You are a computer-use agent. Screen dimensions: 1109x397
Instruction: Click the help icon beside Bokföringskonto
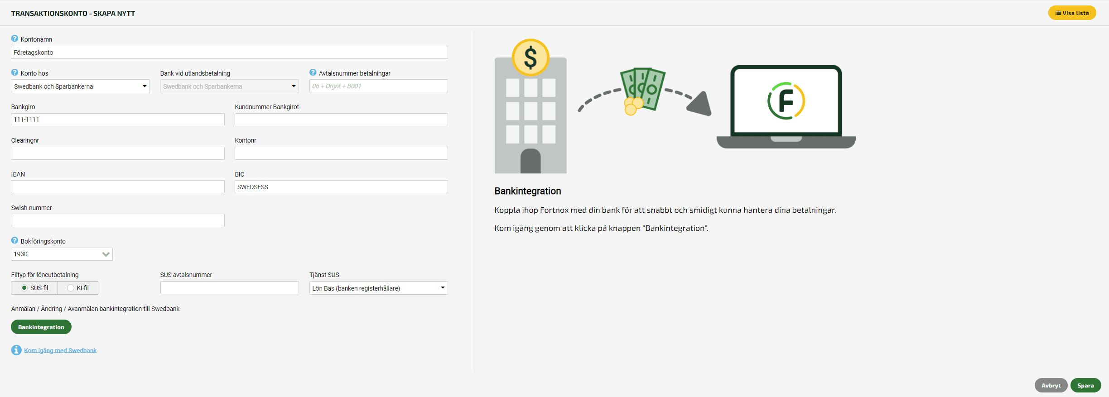[14, 240]
